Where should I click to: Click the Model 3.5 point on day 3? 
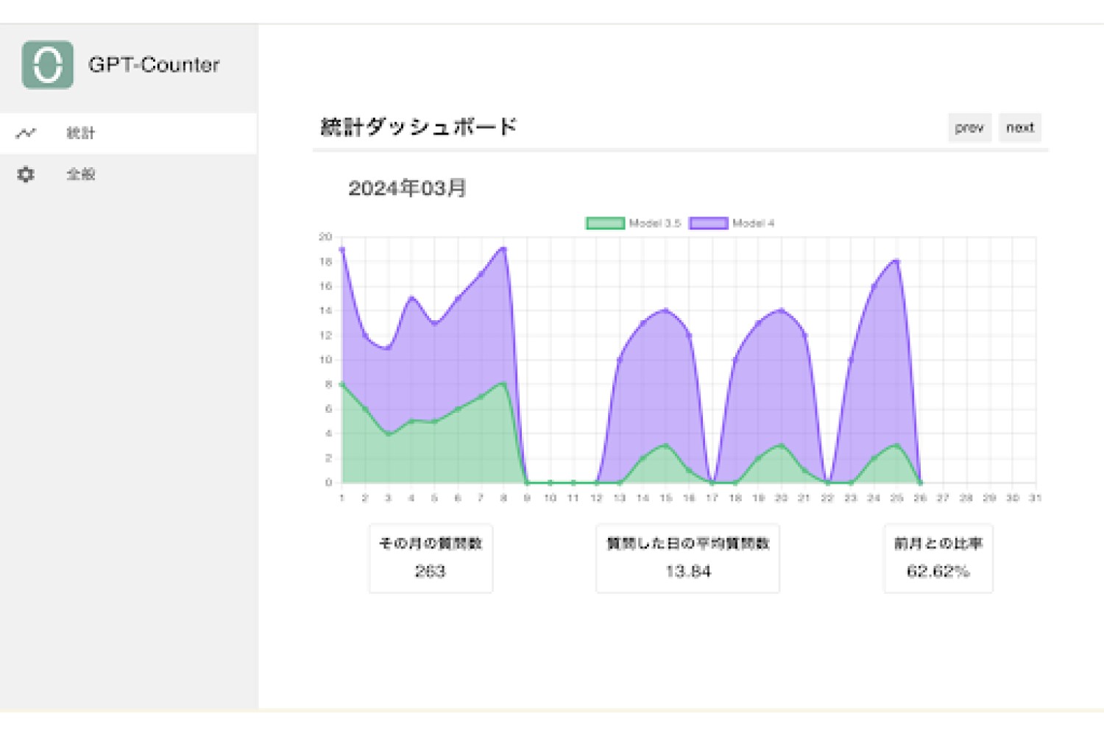point(388,434)
